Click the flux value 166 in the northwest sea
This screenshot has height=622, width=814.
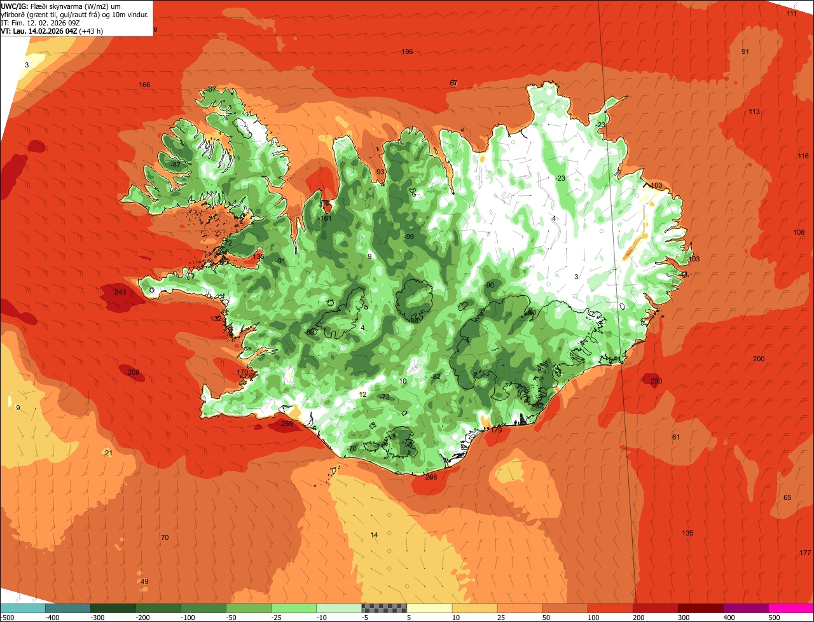coord(145,85)
